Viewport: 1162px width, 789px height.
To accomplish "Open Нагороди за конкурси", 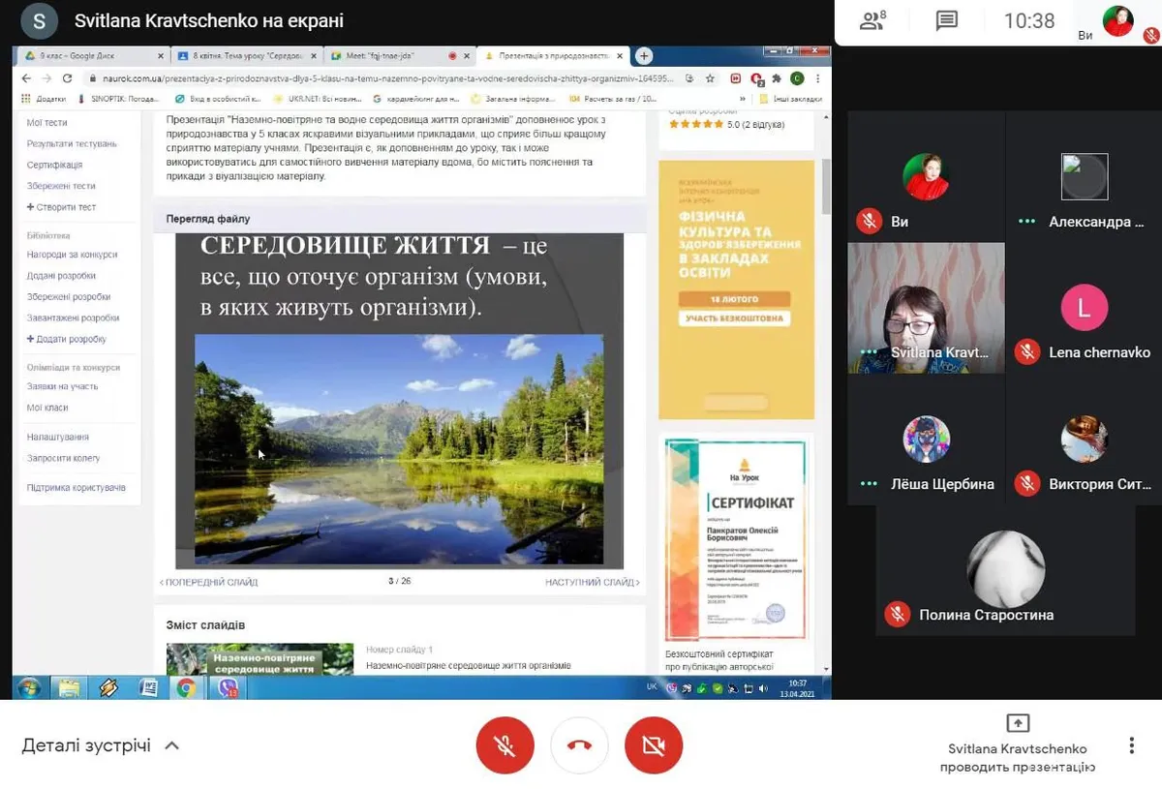I will [72, 255].
